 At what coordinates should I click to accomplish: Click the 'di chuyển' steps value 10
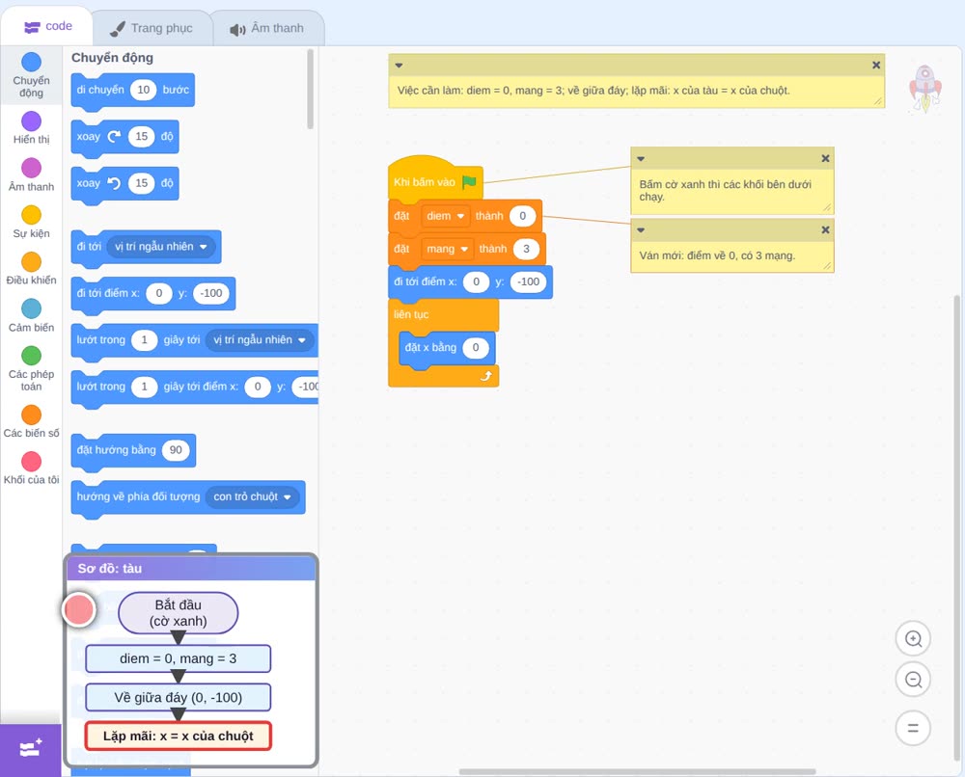pos(144,90)
